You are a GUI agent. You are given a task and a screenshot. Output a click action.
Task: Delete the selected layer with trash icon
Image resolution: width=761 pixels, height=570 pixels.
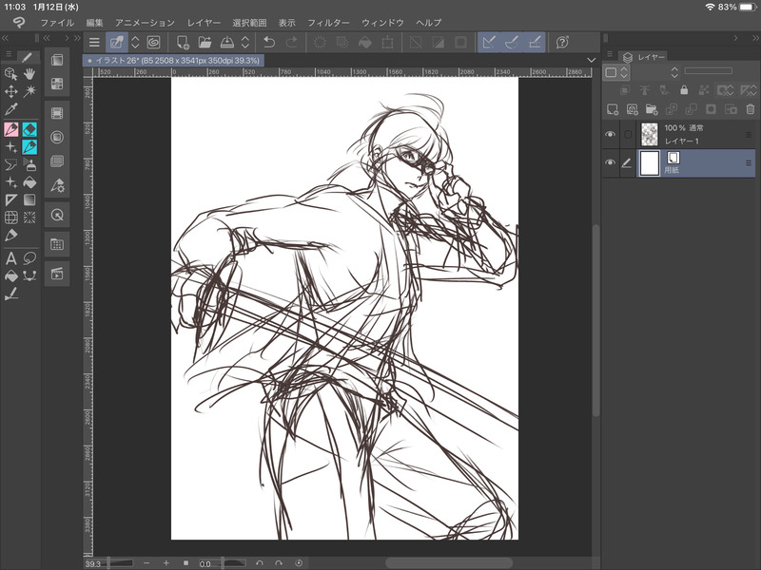750,109
